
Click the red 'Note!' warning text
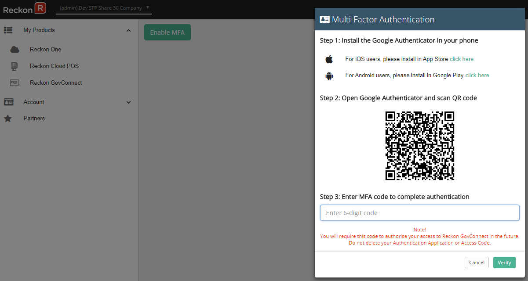pyautogui.click(x=420, y=230)
